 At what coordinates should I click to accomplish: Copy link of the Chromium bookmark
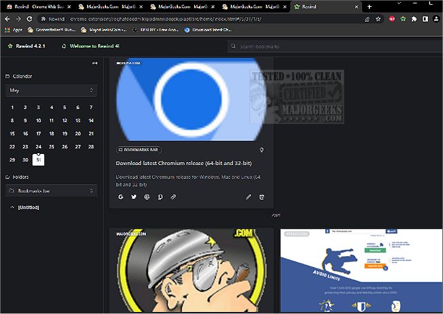[x=173, y=197]
